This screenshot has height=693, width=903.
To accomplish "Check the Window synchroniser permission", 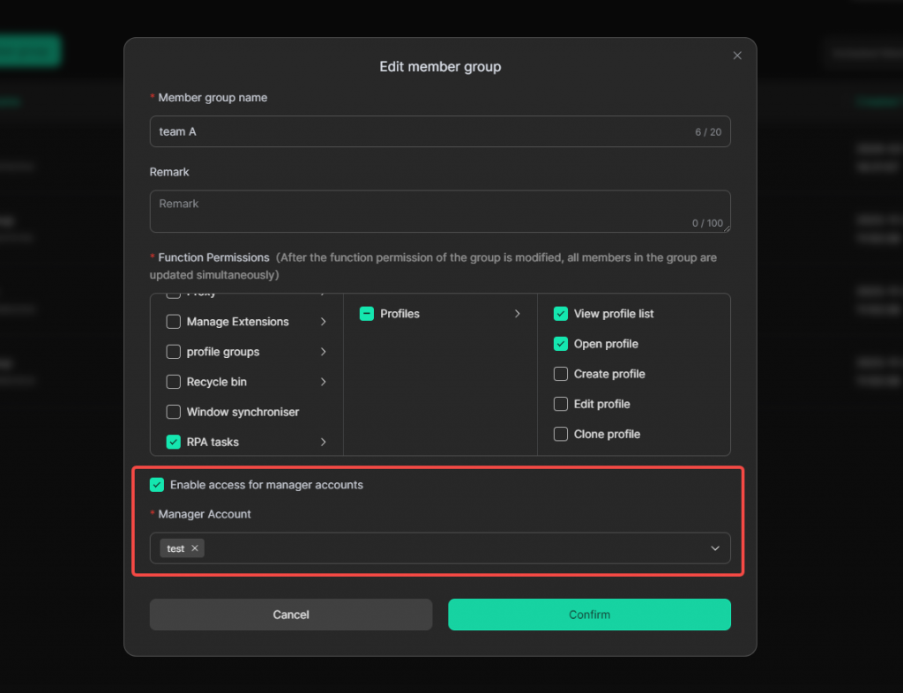I will tap(174, 412).
